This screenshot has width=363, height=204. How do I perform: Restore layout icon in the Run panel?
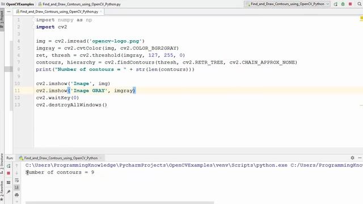click(9, 182)
